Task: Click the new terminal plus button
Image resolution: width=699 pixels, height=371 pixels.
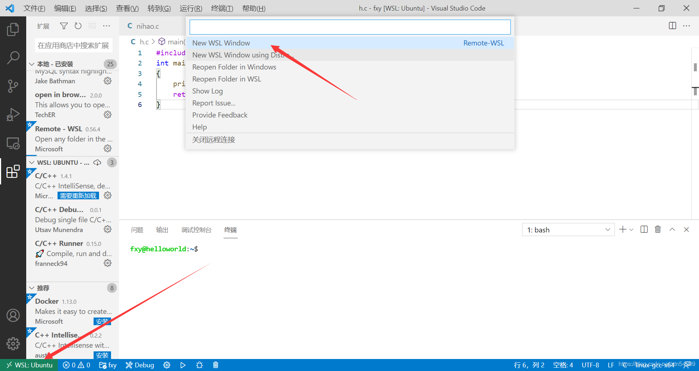Action: [x=623, y=230]
